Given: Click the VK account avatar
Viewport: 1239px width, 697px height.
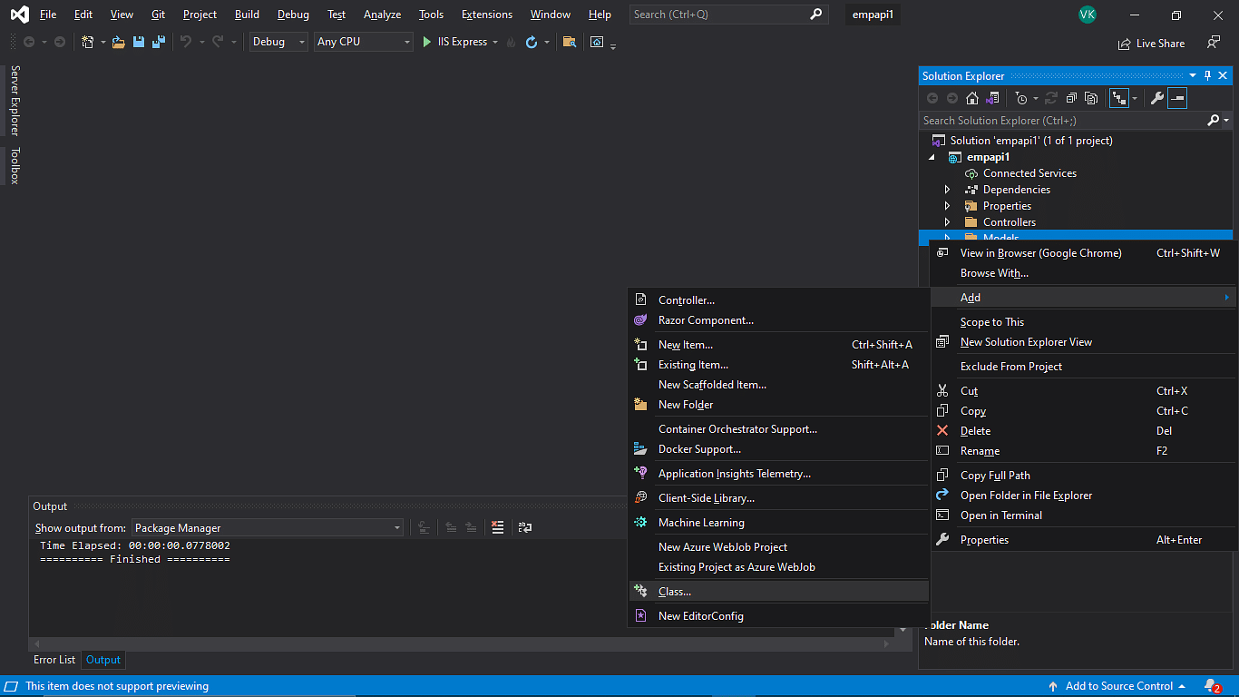Looking at the screenshot, I should pyautogui.click(x=1088, y=15).
